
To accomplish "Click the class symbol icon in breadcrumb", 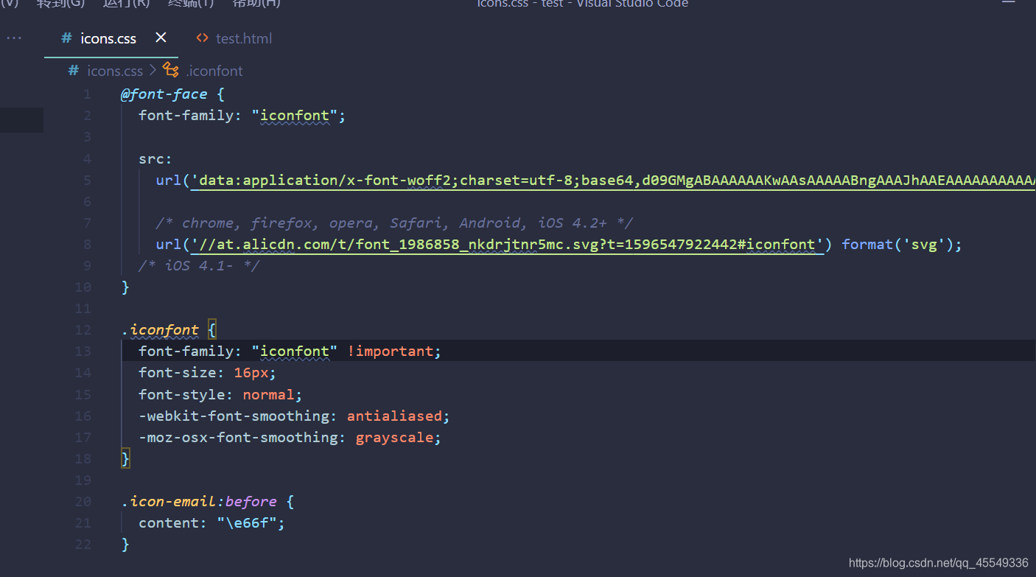I will coord(171,70).
